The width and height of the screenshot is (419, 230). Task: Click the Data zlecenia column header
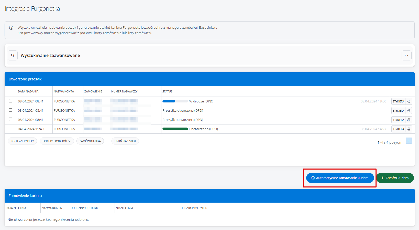[x=16, y=208]
